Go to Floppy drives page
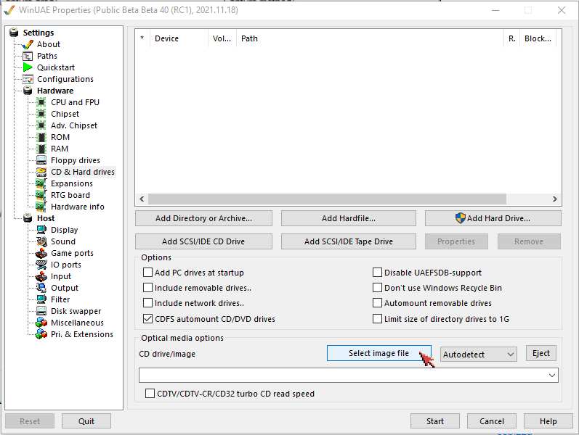Image resolution: width=579 pixels, height=435 pixels. point(76,160)
